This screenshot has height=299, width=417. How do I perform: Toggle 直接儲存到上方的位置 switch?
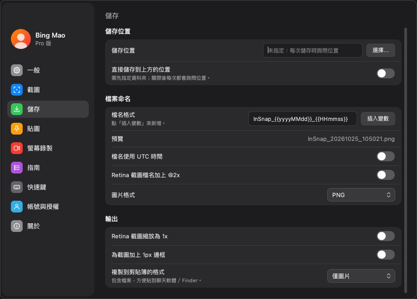click(x=386, y=73)
